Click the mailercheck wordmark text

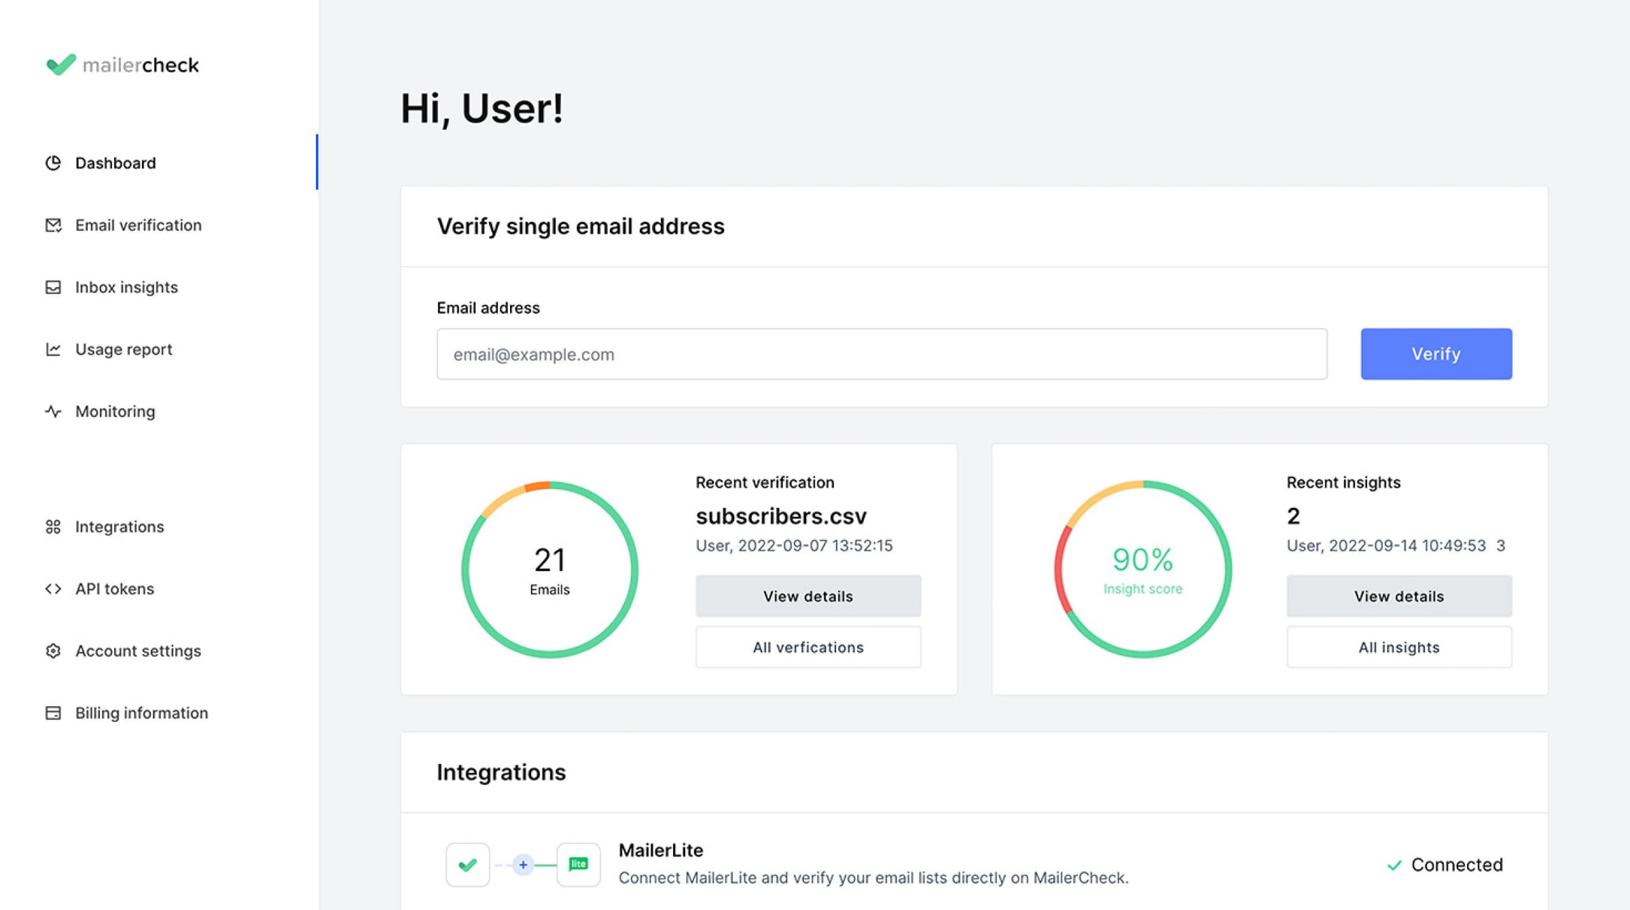click(x=141, y=65)
